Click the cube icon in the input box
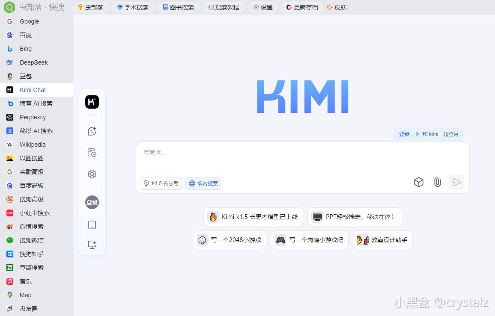 click(x=419, y=182)
